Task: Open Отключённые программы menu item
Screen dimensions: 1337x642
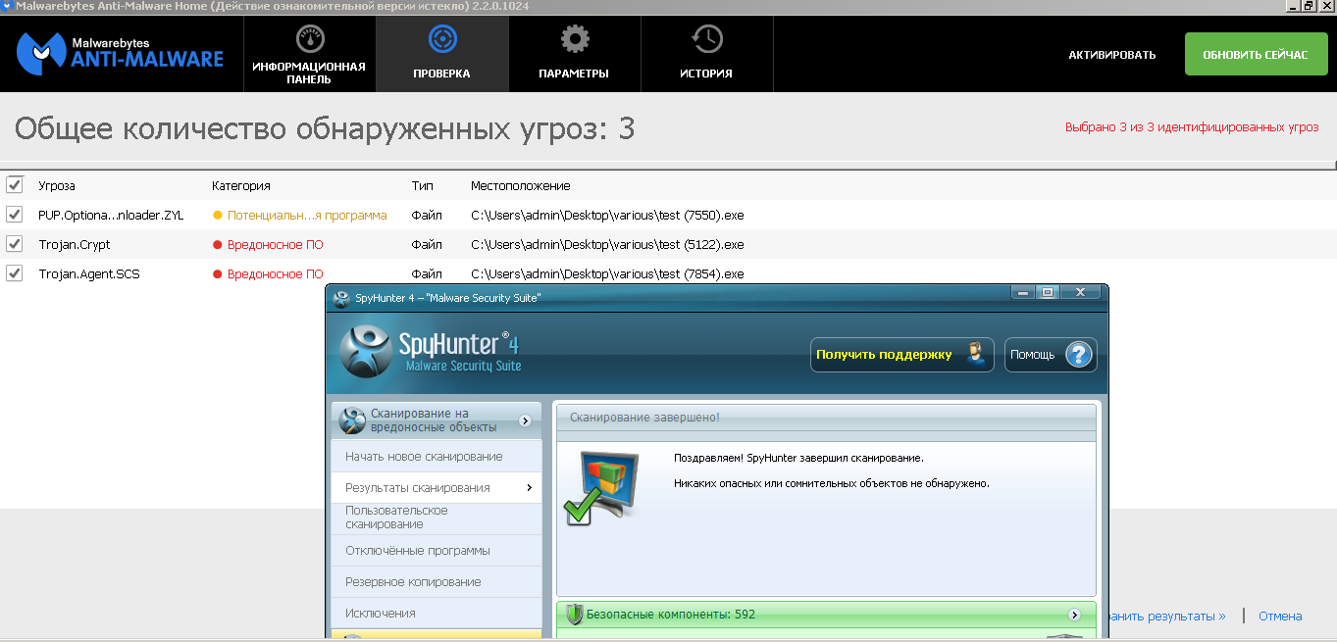Action: [x=437, y=550]
